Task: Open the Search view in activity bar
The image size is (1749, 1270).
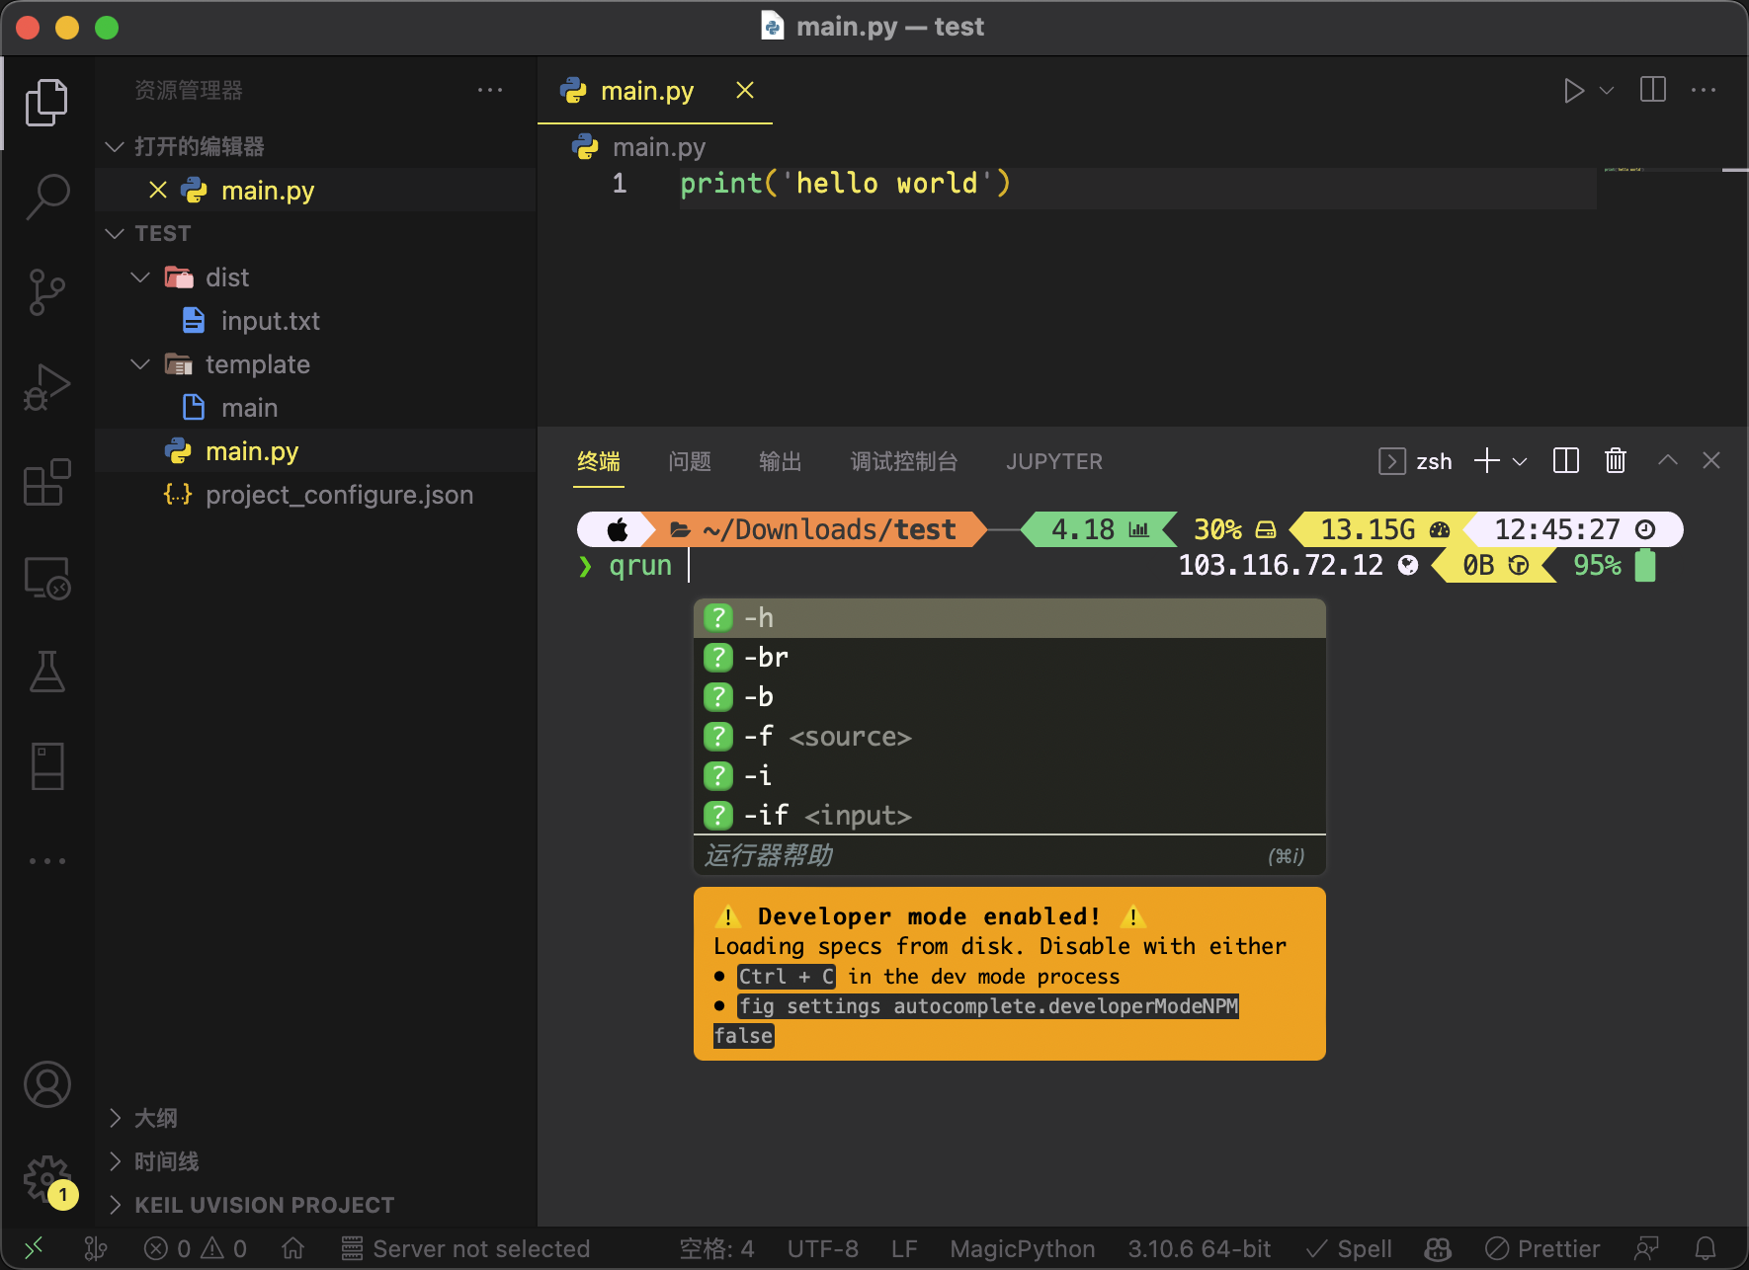Action: [46, 197]
